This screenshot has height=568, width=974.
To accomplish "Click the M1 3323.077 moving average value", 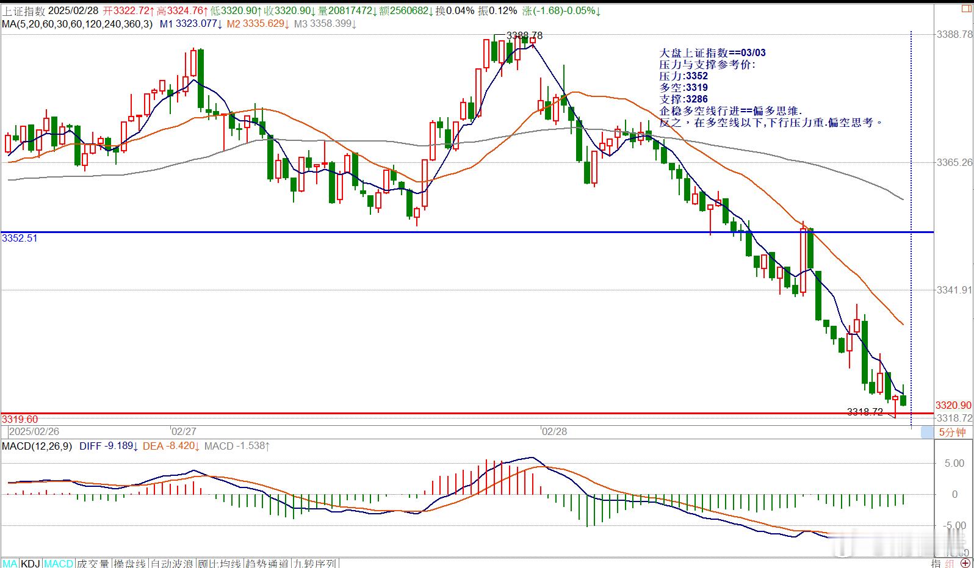I will pyautogui.click(x=191, y=24).
